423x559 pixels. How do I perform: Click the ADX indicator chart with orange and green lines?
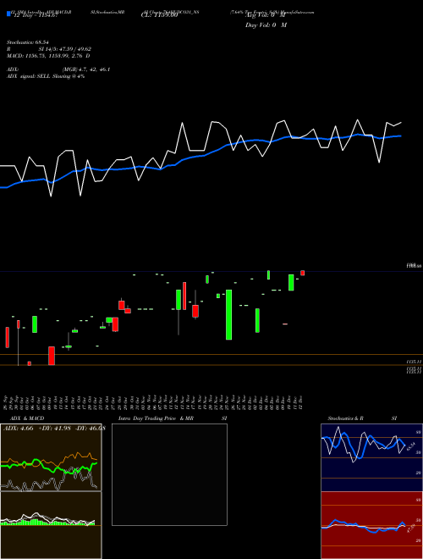coord(51,457)
